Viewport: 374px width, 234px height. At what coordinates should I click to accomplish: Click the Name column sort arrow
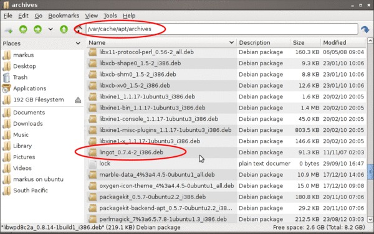click(231, 42)
